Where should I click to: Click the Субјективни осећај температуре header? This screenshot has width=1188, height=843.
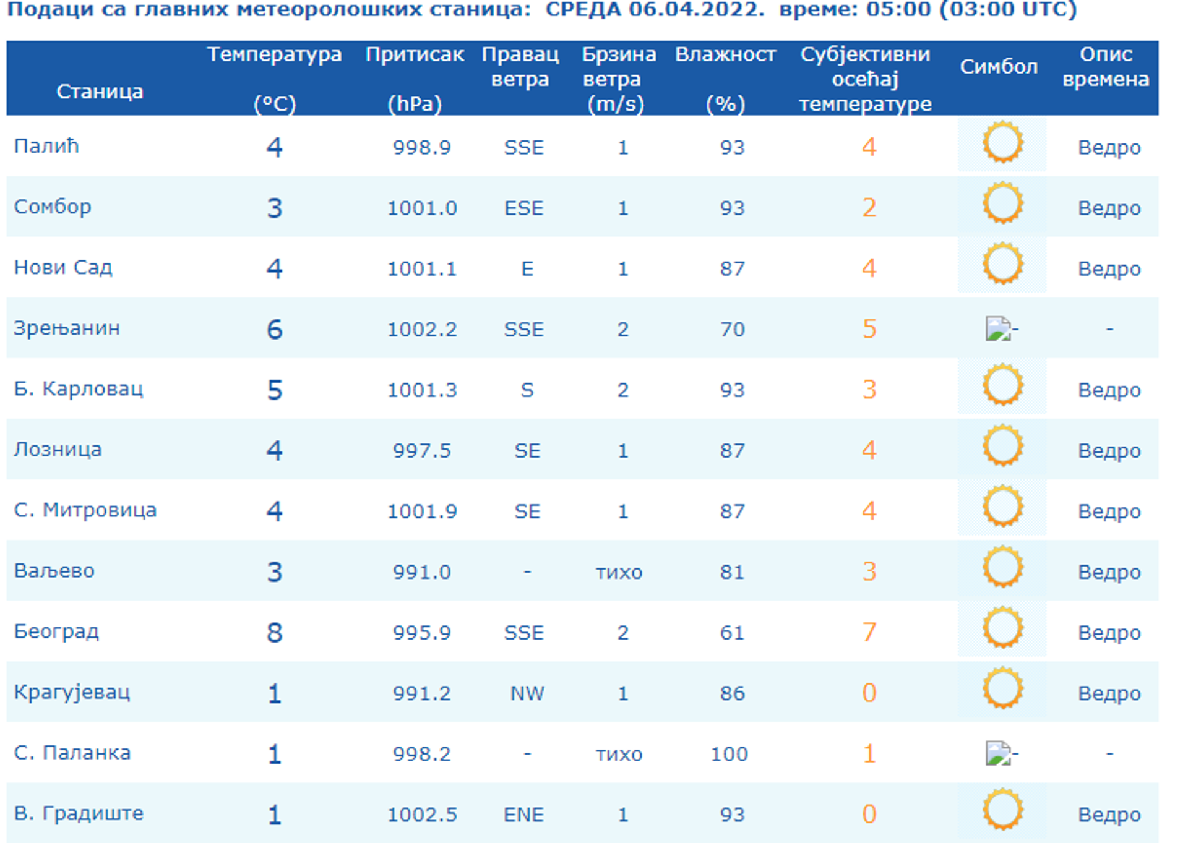(x=865, y=79)
